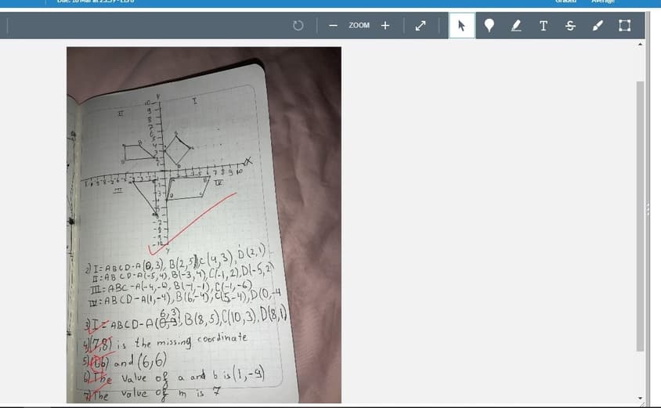This screenshot has width=661, height=408.
Task: Click the scroll down arrow
Action: 640,398
